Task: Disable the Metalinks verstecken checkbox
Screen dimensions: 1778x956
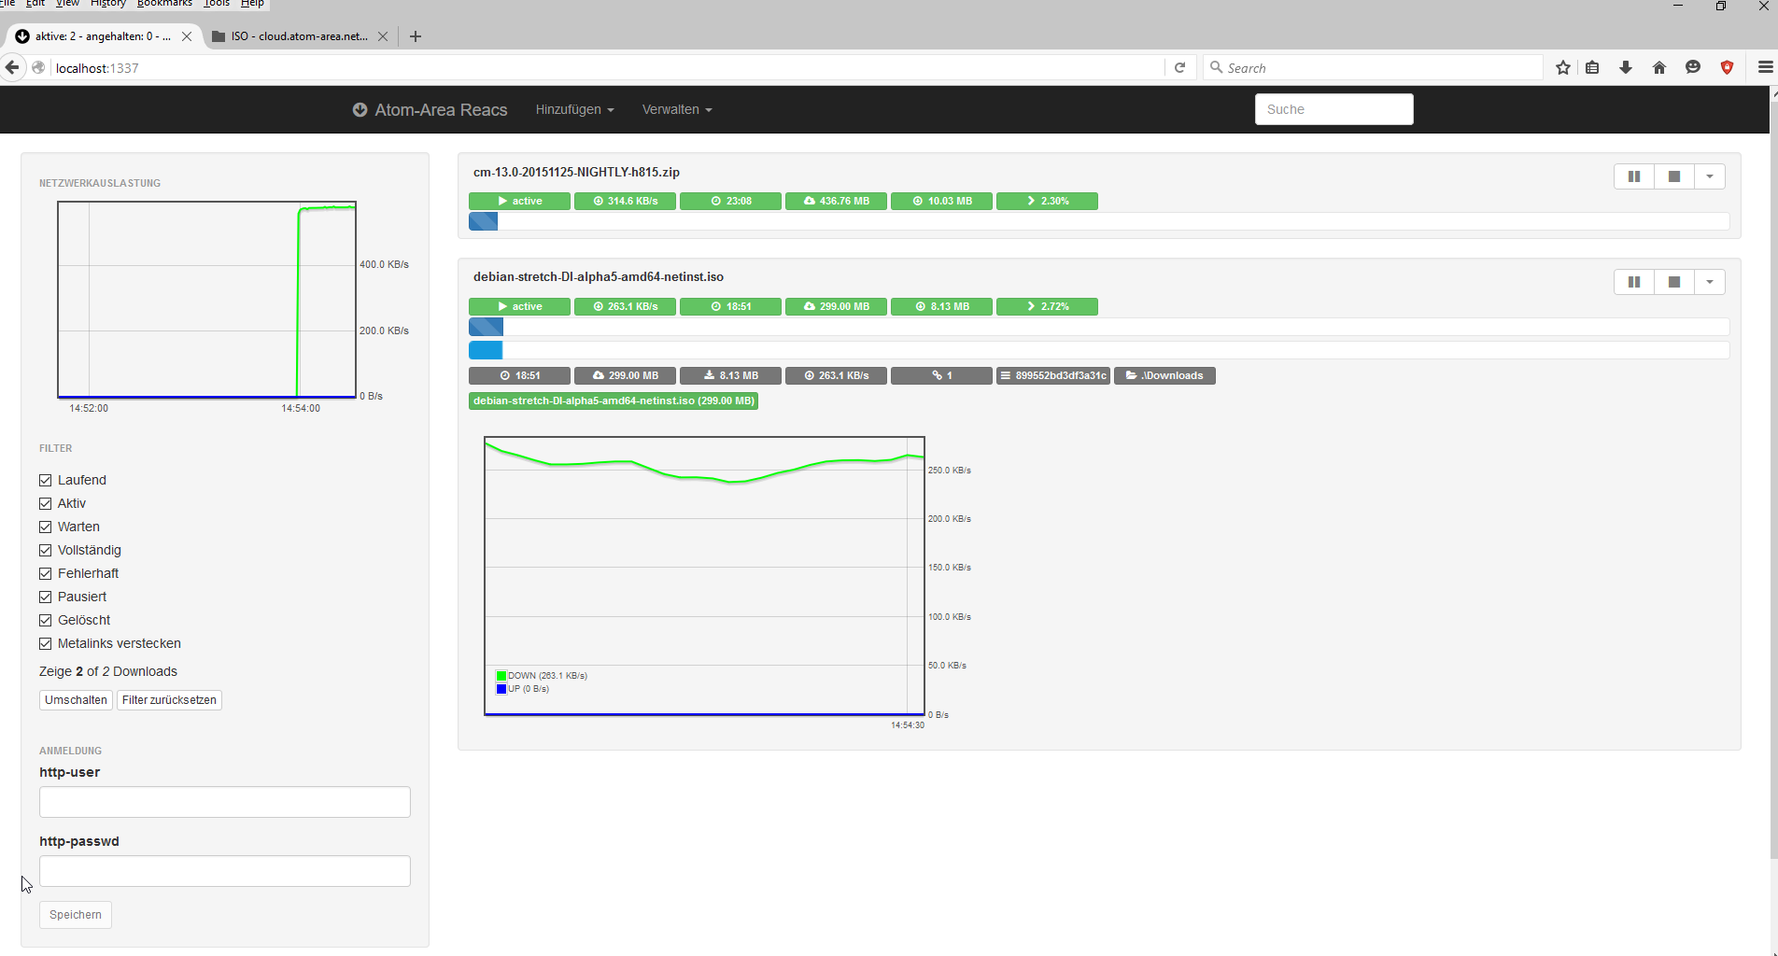Action: (46, 643)
